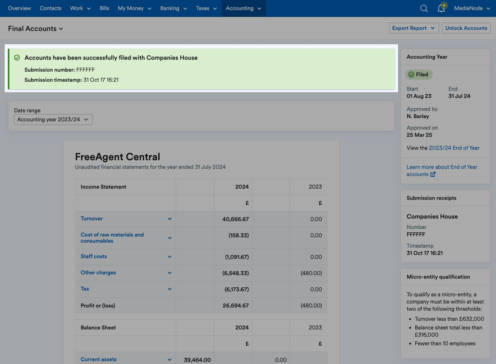Expand the Other charges row chevron

[x=170, y=273]
